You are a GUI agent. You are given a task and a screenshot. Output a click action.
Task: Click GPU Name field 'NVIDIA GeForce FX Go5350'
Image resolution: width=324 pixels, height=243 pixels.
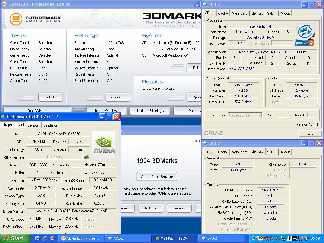pos(59,134)
